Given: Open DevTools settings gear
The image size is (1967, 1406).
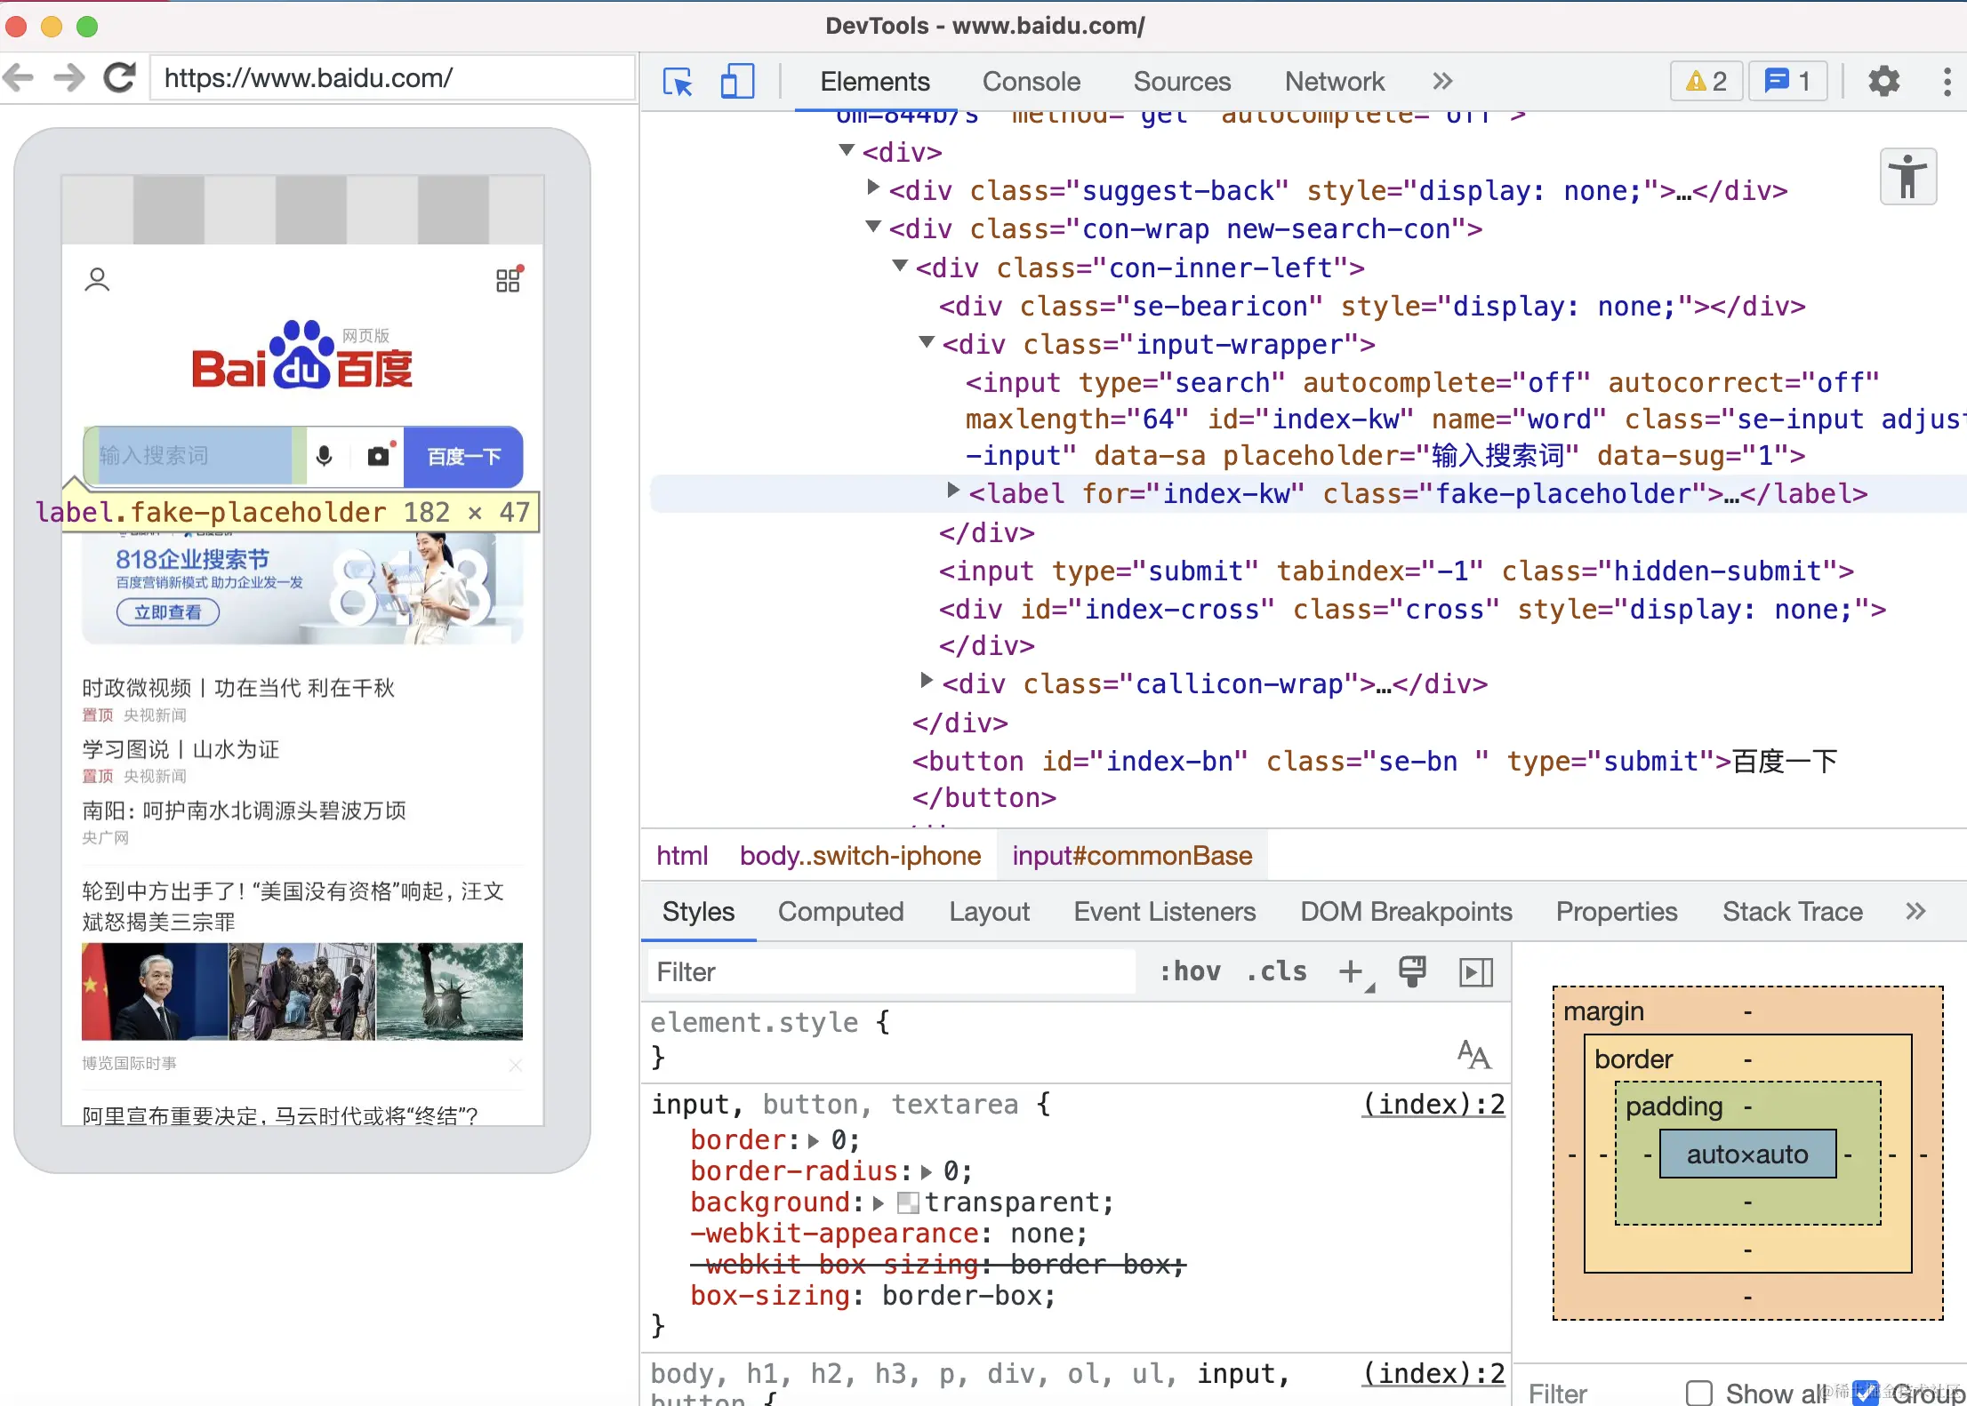Looking at the screenshot, I should 1883,82.
